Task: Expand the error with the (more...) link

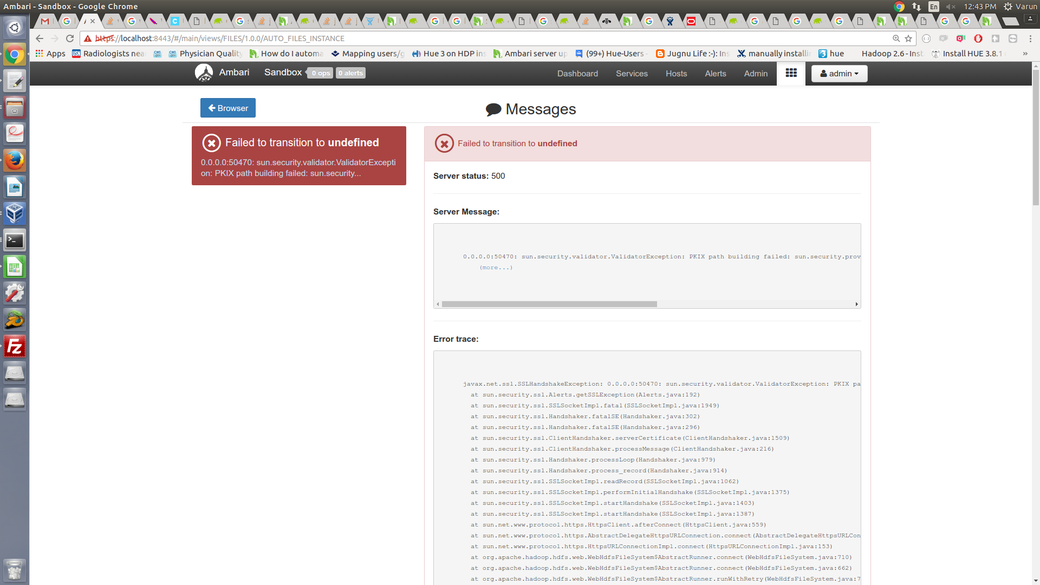Action: [495, 267]
